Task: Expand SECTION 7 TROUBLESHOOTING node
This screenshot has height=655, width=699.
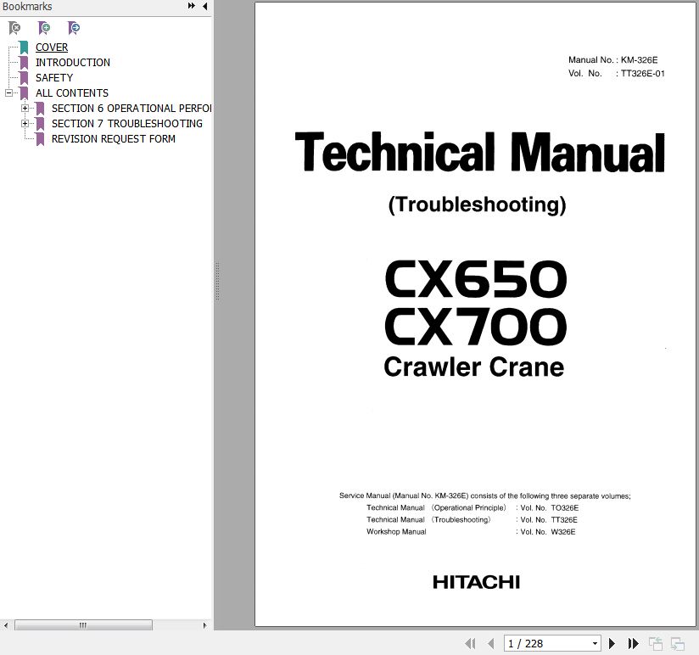Action: pos(25,123)
